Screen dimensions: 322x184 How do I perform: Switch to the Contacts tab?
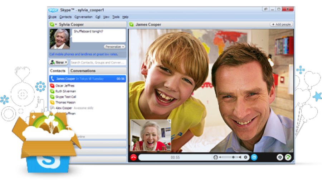point(58,71)
